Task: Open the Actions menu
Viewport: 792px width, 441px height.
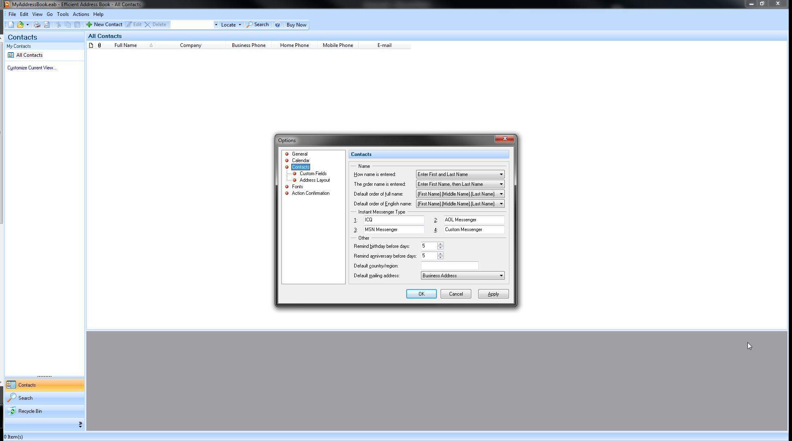Action: tap(81, 14)
